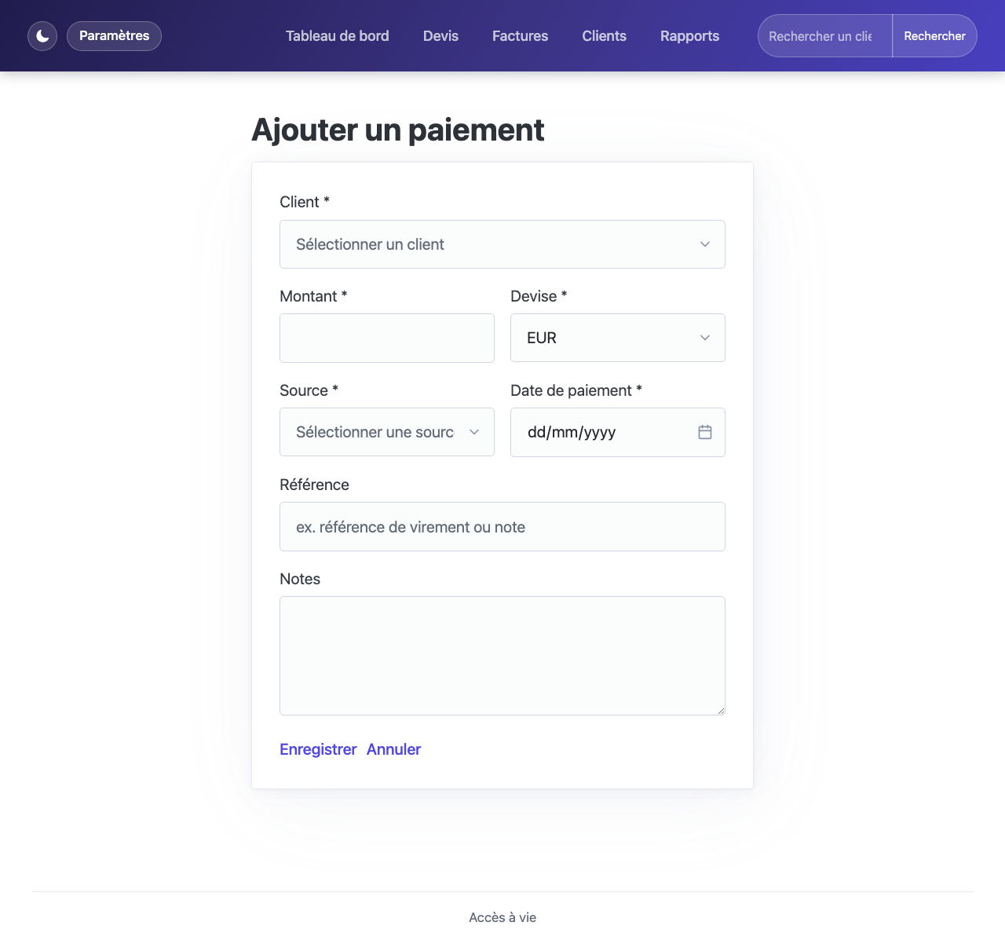Open the Sélectionner un client dropdown
1005x944 pixels.
click(502, 244)
